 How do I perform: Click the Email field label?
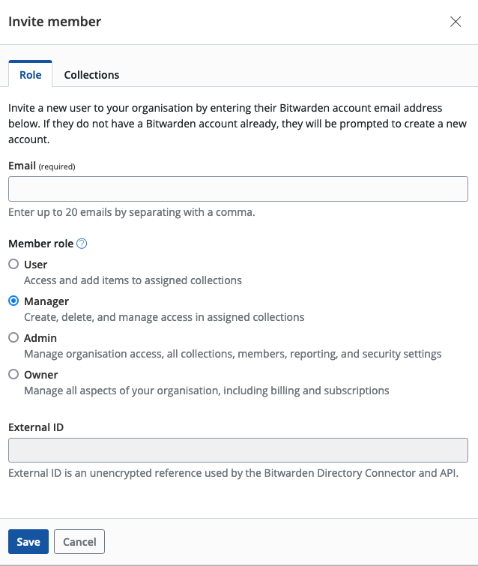(x=22, y=165)
